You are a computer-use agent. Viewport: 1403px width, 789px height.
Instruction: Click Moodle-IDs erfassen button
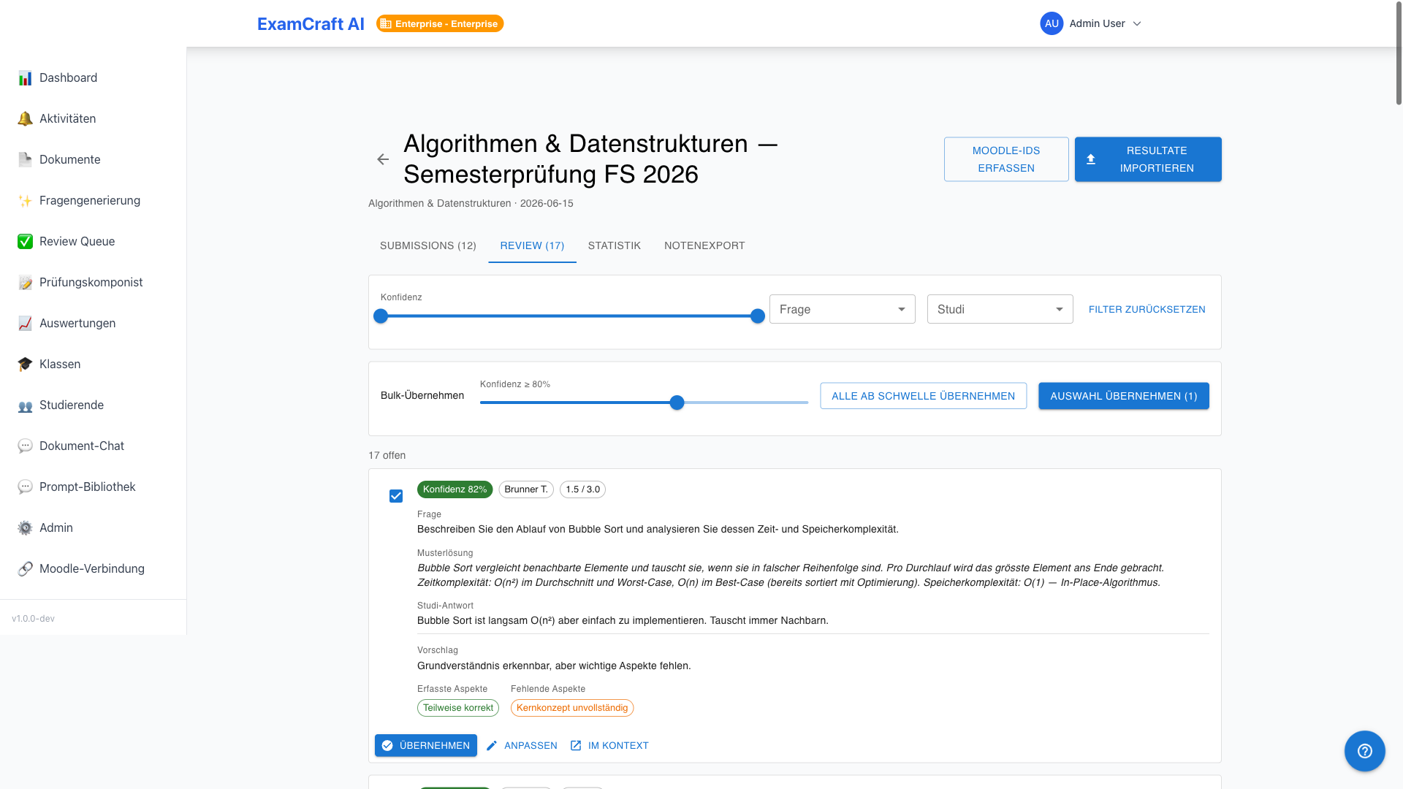click(x=1005, y=159)
